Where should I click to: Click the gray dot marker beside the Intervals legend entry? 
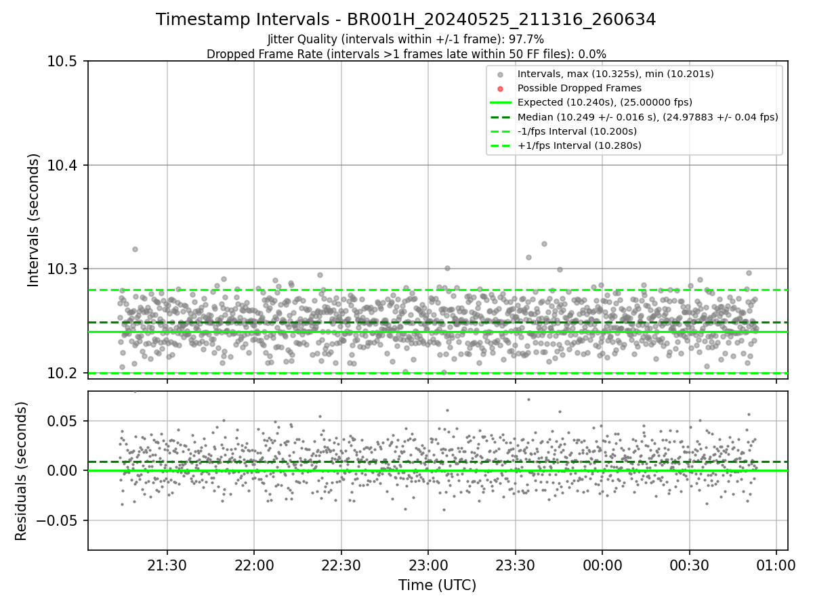pyautogui.click(x=500, y=74)
